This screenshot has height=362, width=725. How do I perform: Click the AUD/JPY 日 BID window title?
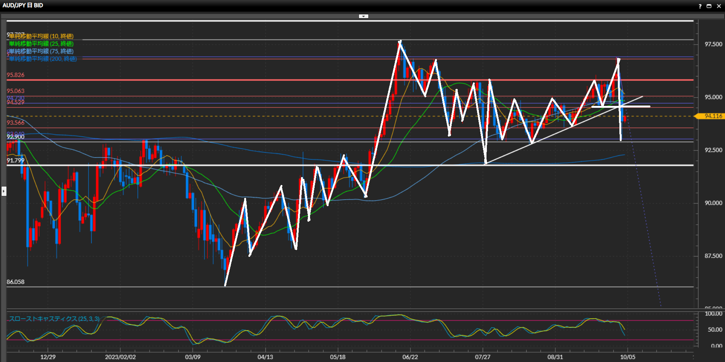(x=23, y=5)
